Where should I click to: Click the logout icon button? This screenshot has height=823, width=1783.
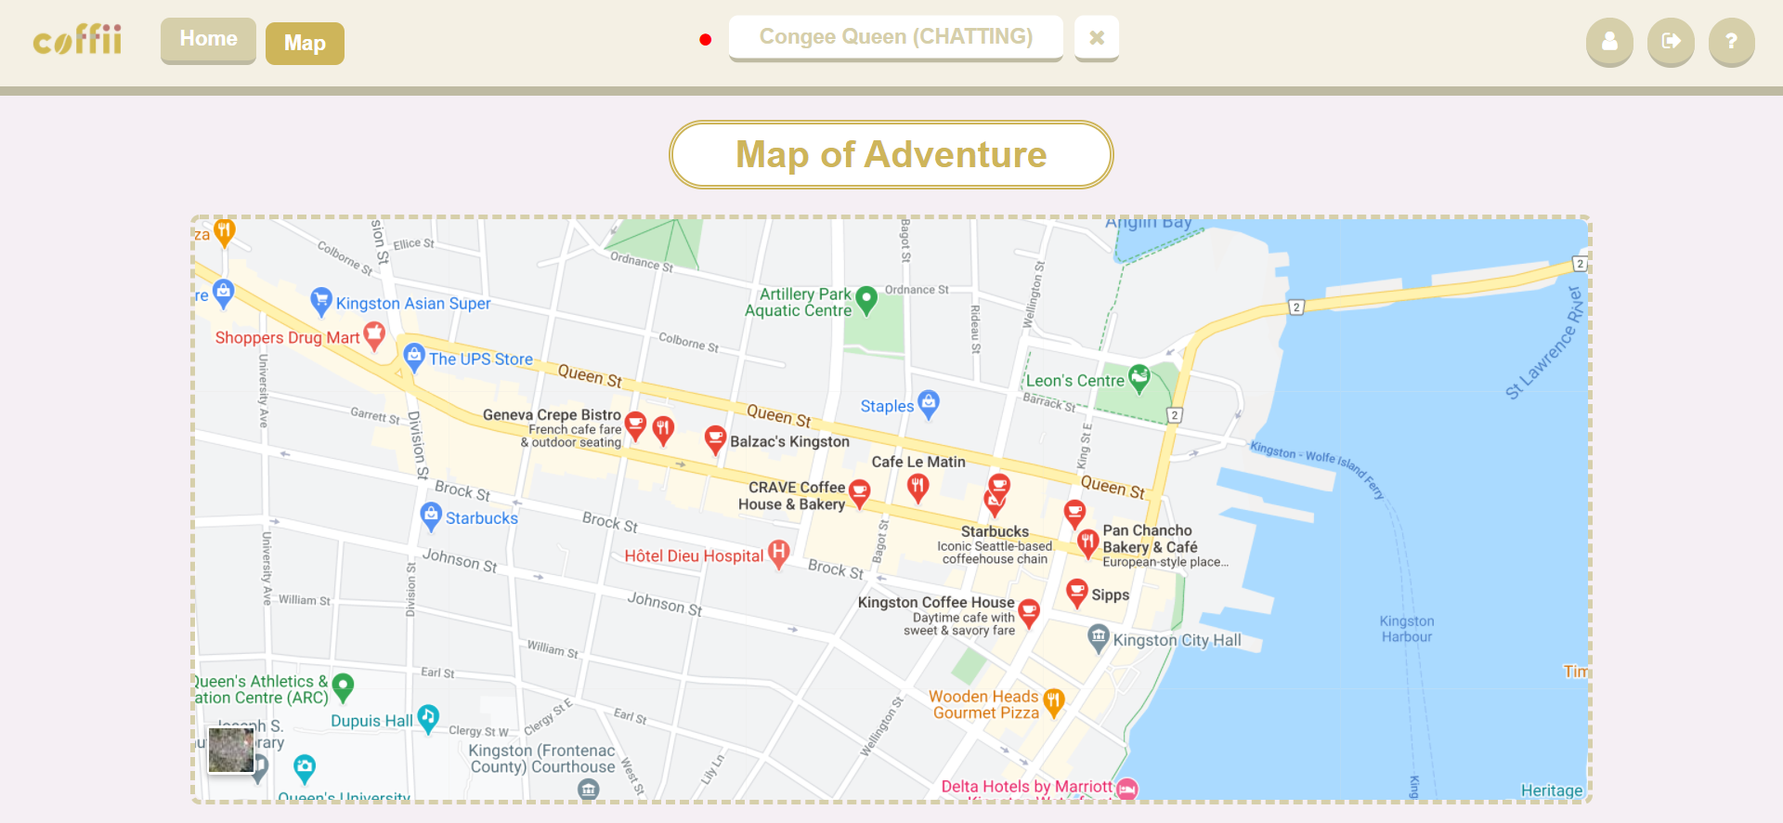(x=1671, y=42)
